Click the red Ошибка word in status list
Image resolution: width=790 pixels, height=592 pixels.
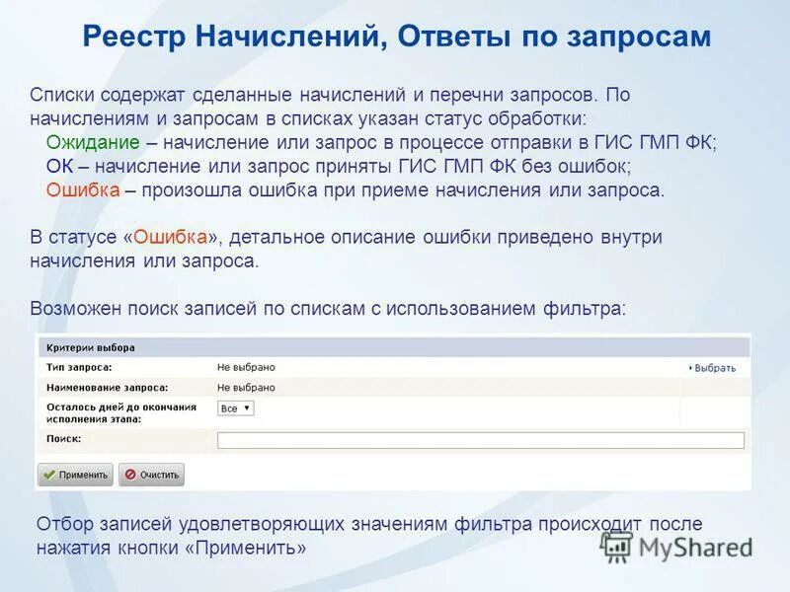click(83, 190)
